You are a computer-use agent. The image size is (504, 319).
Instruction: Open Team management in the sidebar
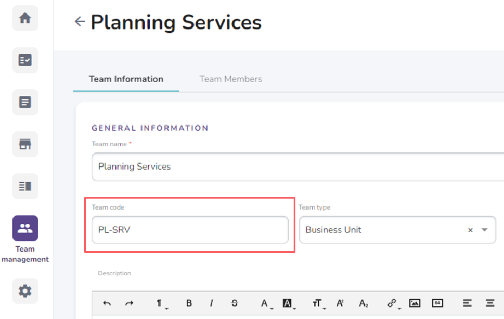tap(25, 228)
